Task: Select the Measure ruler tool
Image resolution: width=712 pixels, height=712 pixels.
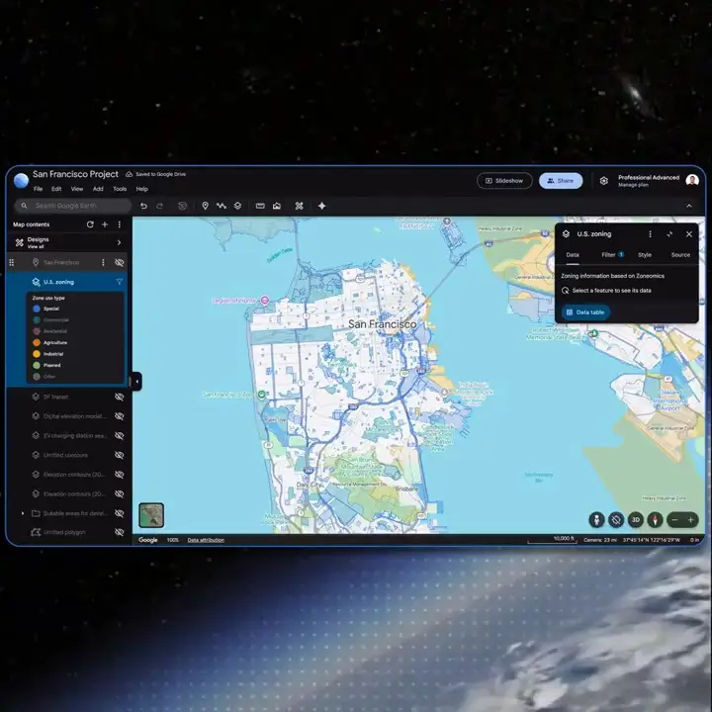Action: pyautogui.click(x=260, y=206)
